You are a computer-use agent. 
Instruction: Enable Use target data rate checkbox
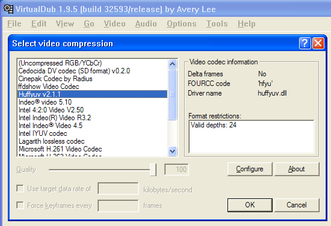point(20,189)
